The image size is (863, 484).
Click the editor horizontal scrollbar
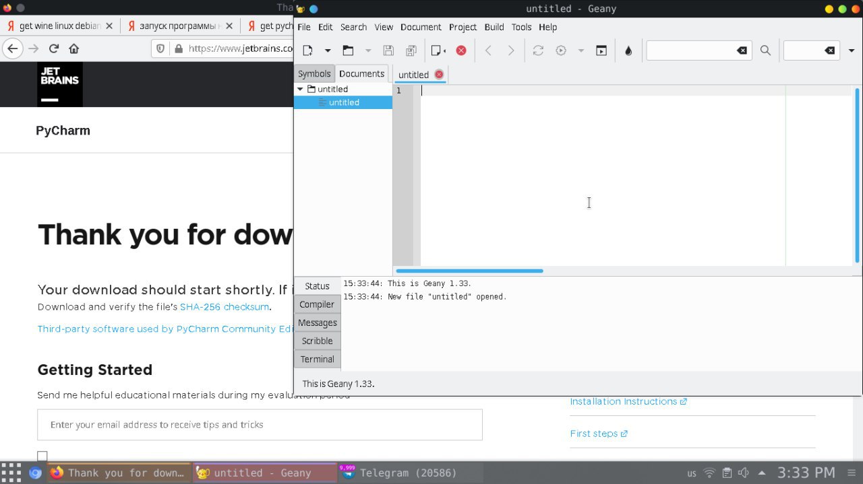(469, 271)
